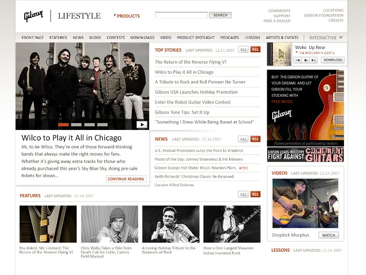Skip back to the previous podcast track
Image resolution: width=366 pixels, height=275 pixels.
[298, 60]
